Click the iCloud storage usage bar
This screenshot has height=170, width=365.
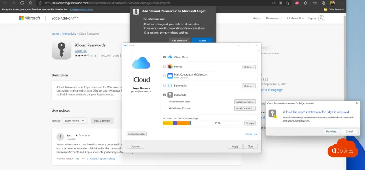point(202,123)
